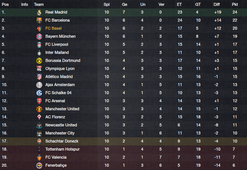
Task: Click the Real Madrid club crest
Action: pos(39,12)
